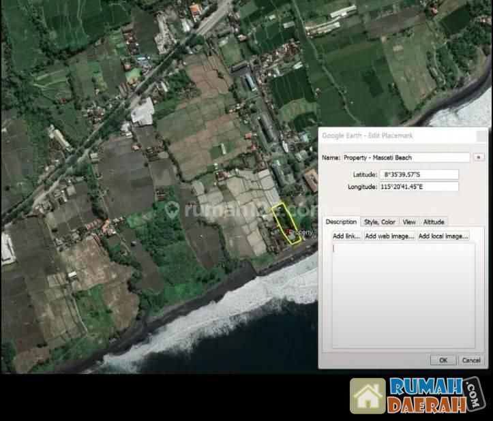Click inside the Latitude field
The height and width of the screenshot is (421, 493).
pyautogui.click(x=419, y=174)
